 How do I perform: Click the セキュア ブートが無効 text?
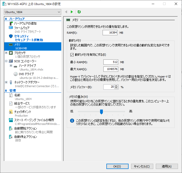click(x=29, y=40)
